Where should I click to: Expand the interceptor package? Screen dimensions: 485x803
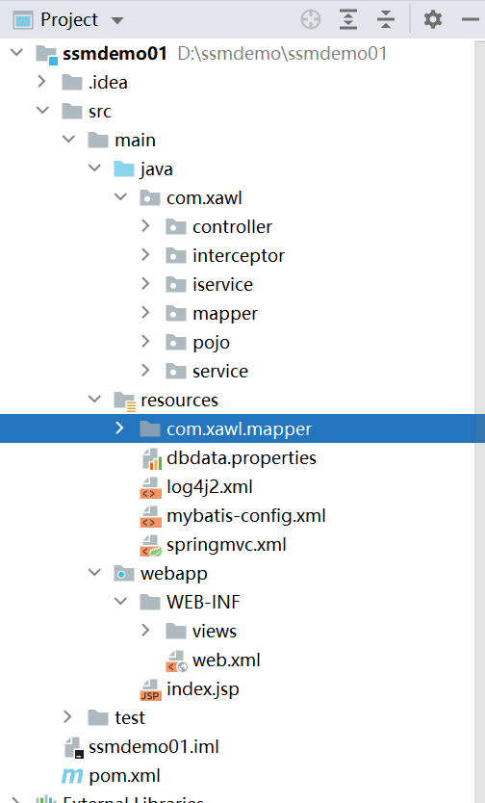coord(146,254)
